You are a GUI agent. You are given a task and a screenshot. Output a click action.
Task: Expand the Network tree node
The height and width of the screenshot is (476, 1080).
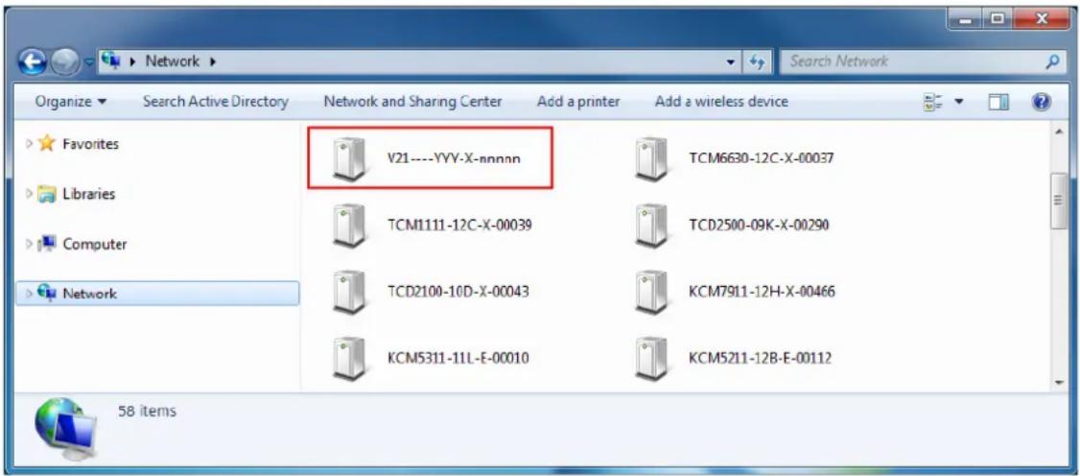tap(30, 294)
